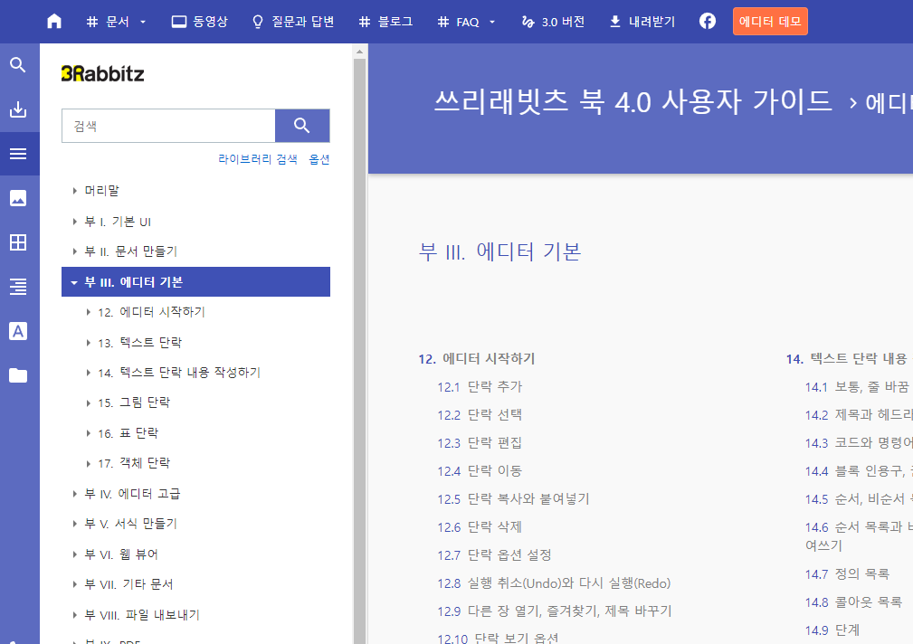Image resolution: width=913 pixels, height=644 pixels.
Task: Go to the home icon in top navigation
Action: pyautogui.click(x=54, y=22)
